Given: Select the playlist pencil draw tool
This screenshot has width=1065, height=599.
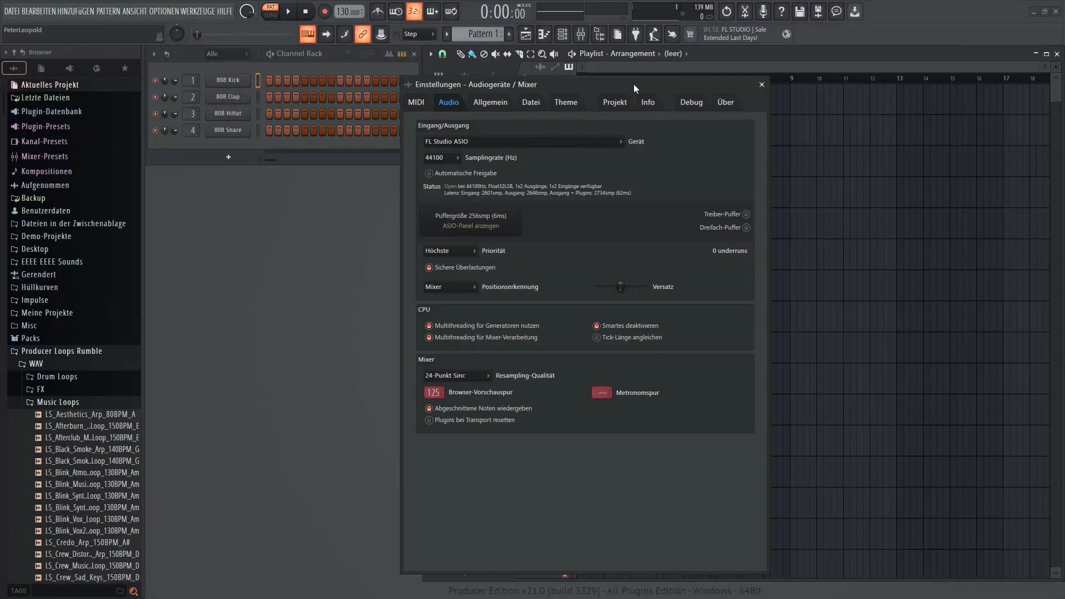Looking at the screenshot, I should pyautogui.click(x=460, y=54).
